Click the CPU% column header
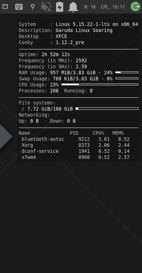This screenshot has width=142, height=273. pos(98,133)
